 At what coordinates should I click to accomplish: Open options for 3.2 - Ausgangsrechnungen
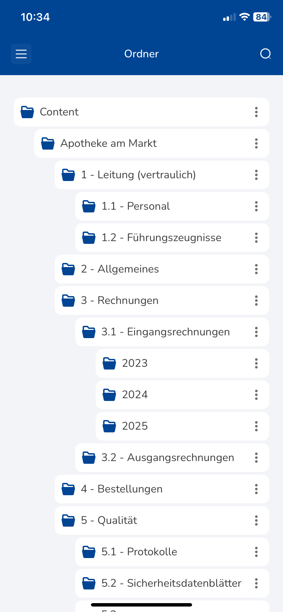256,458
